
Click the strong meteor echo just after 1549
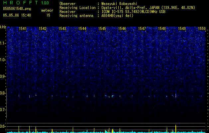[x=176, y=96]
